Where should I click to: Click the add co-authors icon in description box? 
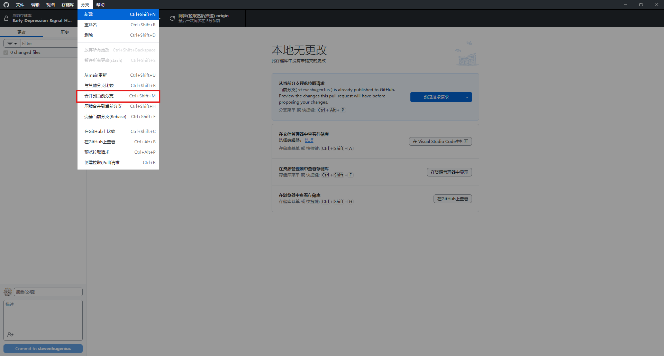[10, 334]
